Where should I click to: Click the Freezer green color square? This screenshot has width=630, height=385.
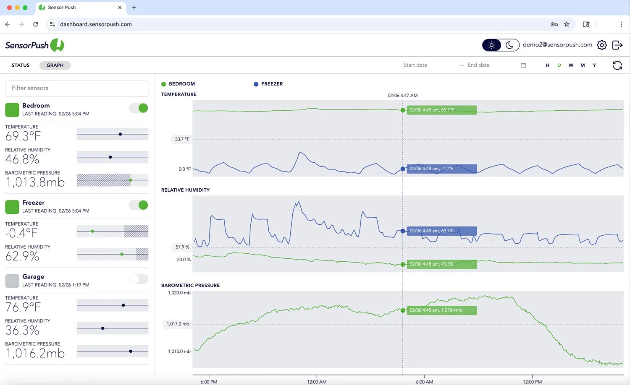[x=12, y=207]
